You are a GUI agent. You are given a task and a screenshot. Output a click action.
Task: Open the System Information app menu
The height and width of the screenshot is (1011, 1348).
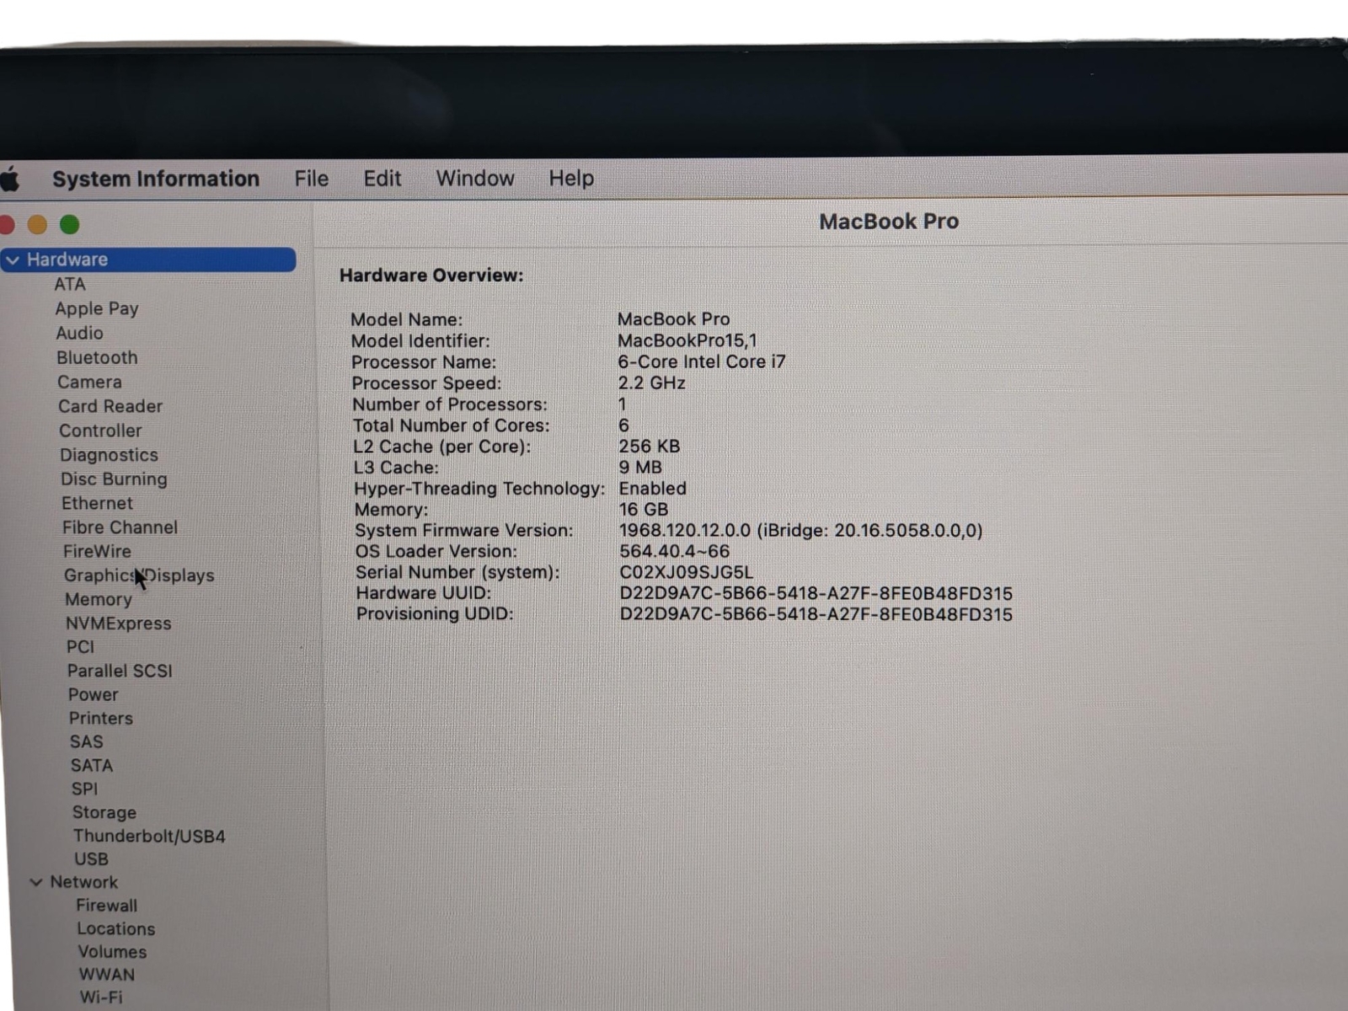pyautogui.click(x=156, y=179)
